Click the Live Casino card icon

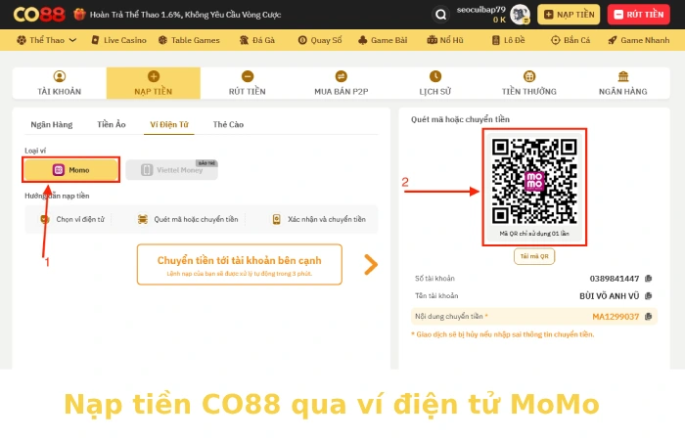pyautogui.click(x=95, y=40)
